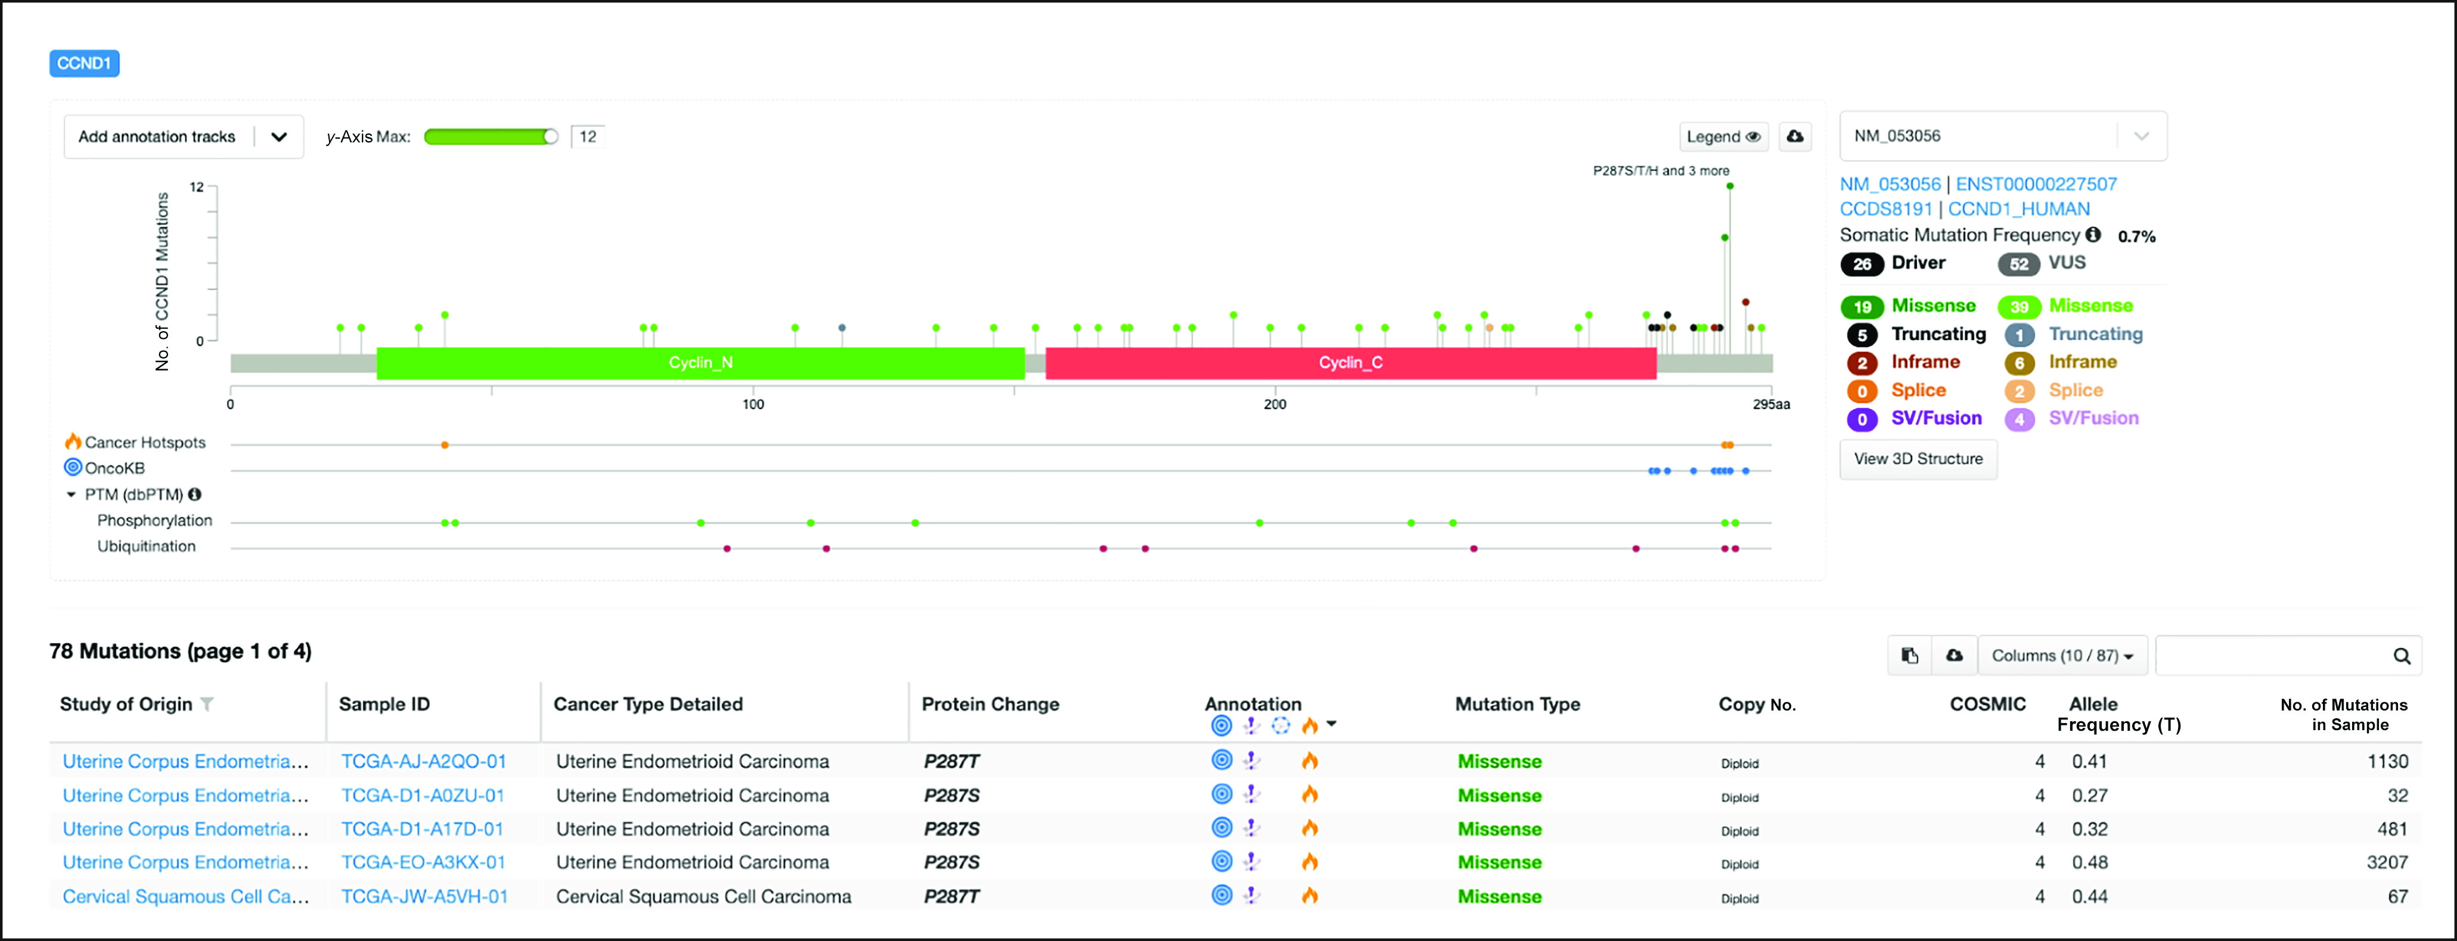The width and height of the screenshot is (2457, 941).
Task: Click the red Cyclin_C domain bar
Action: 1351,363
